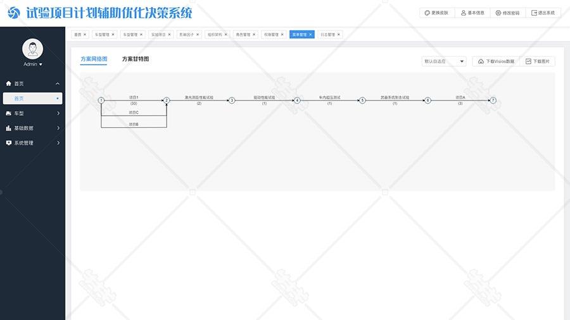Click the 方案网络图 tab
Screen dimensions: 570x320
(x=94, y=59)
